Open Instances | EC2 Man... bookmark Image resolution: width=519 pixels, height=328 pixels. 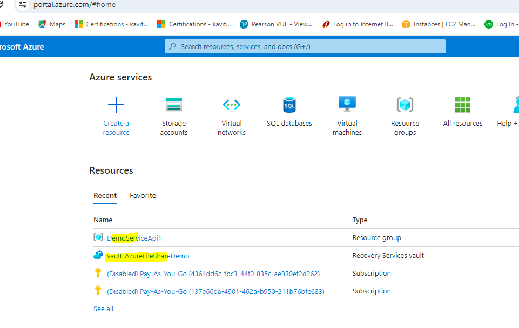439,24
